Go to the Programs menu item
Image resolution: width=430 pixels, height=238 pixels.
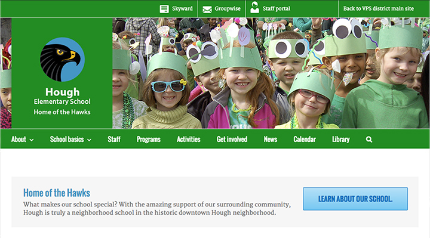click(149, 140)
